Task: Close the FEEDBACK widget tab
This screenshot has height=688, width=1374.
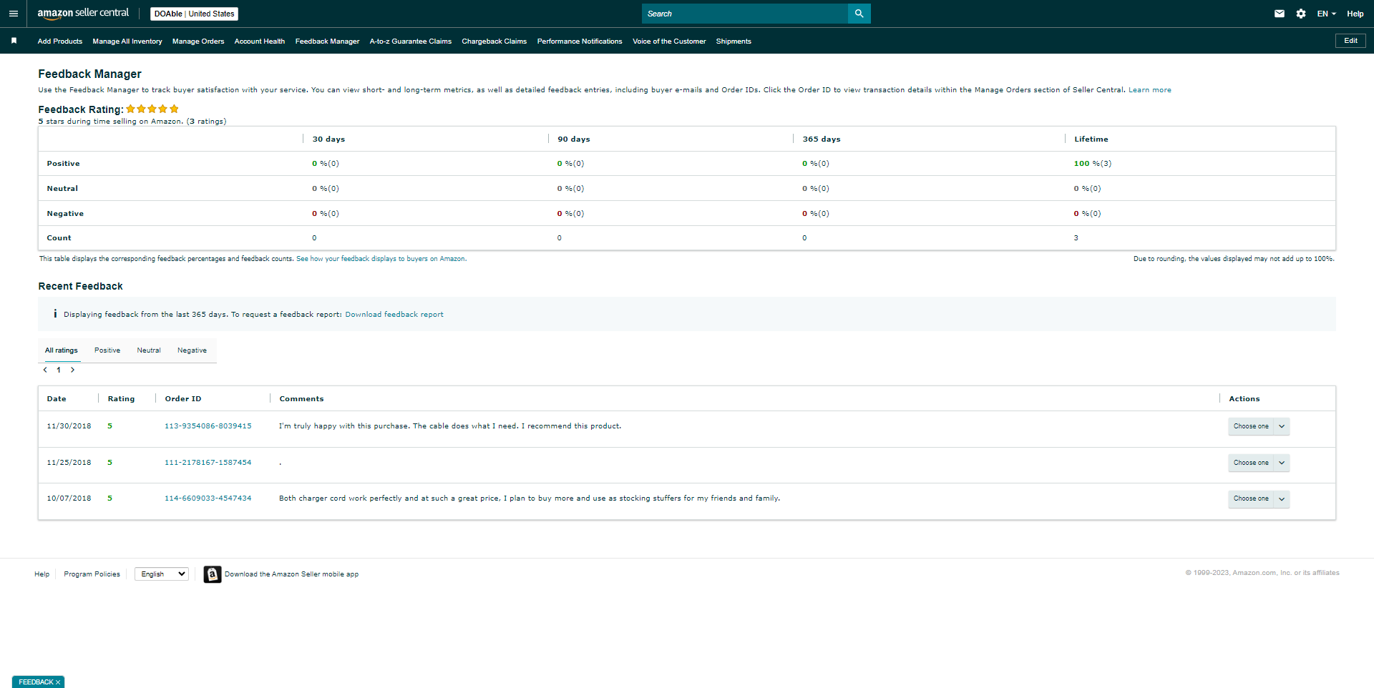Action: point(58,682)
